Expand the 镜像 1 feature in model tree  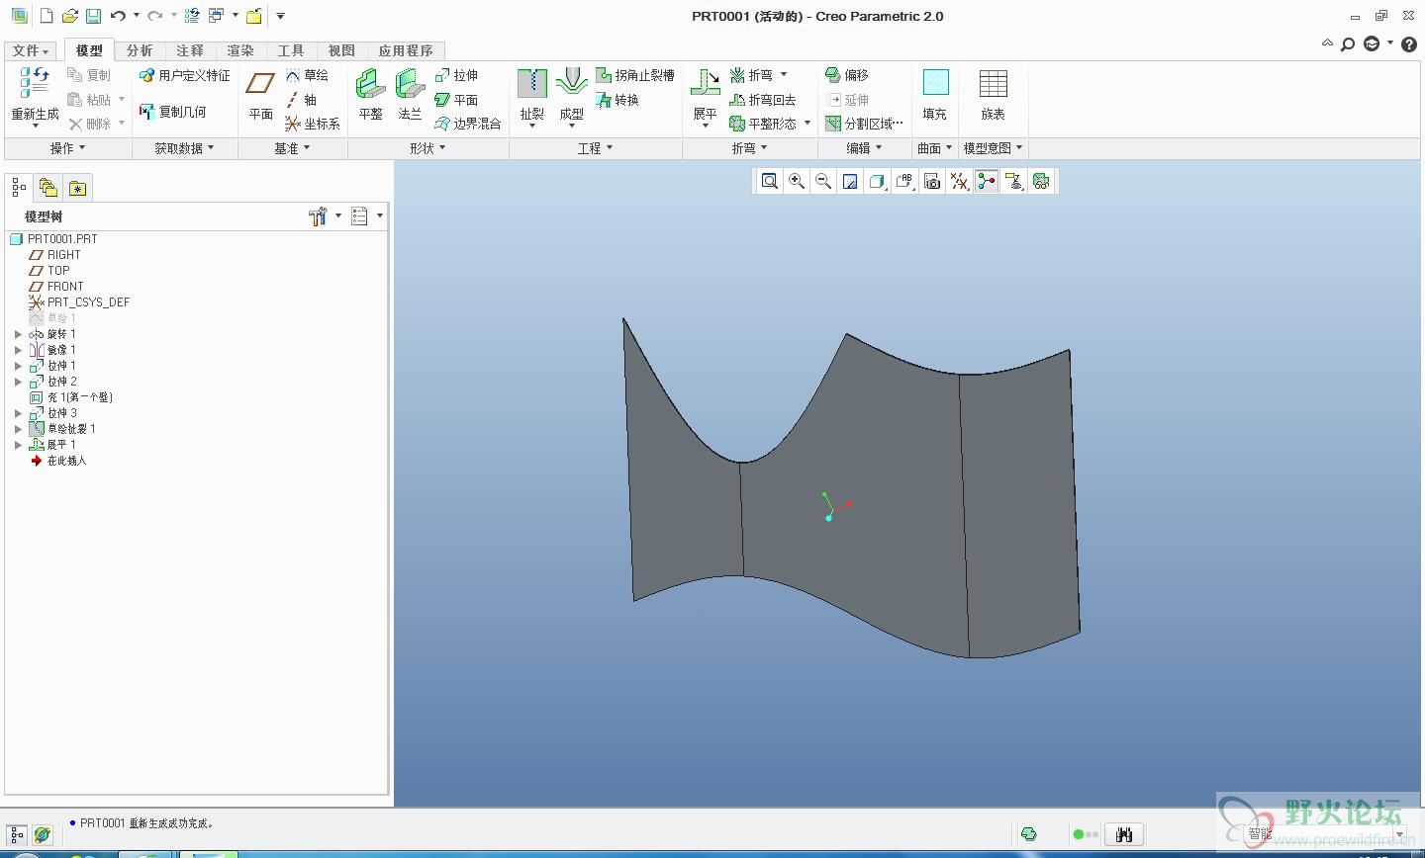(18, 350)
